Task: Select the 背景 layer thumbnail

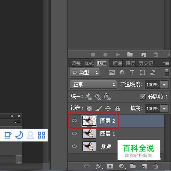Action: (x=89, y=146)
